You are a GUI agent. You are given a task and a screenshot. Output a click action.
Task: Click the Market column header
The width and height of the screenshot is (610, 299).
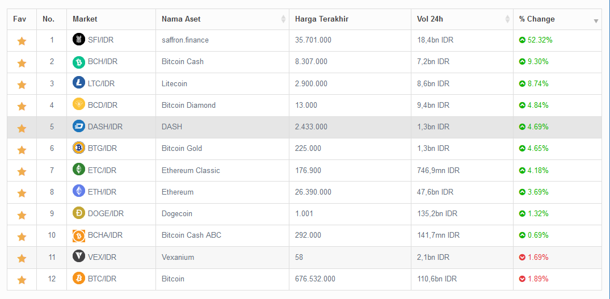tap(85, 19)
